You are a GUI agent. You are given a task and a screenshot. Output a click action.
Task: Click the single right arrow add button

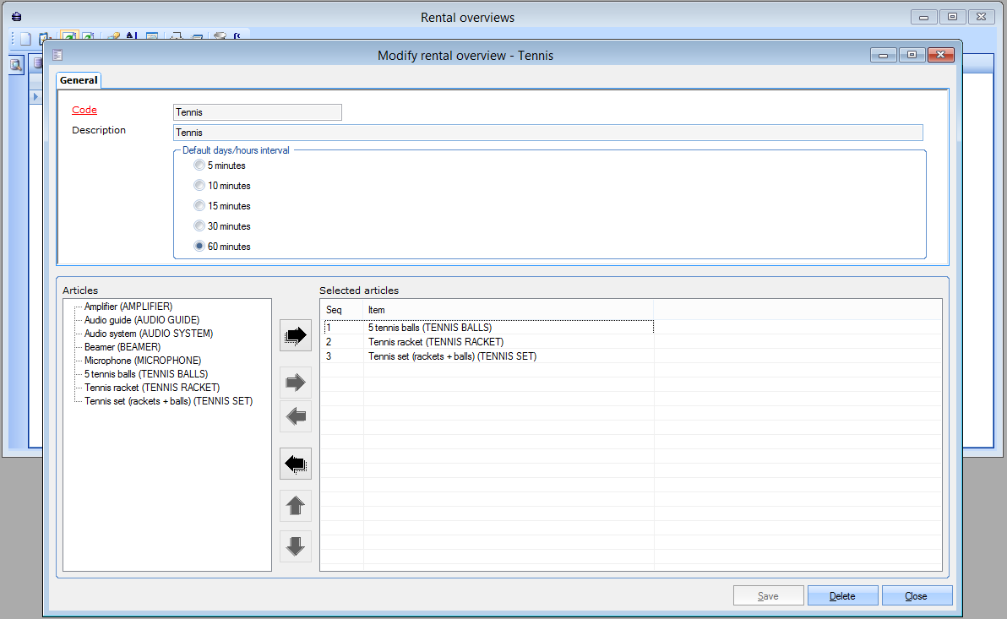point(296,383)
